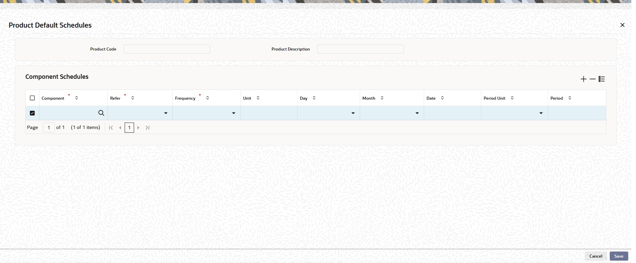Open the Day dropdown in the row
Screen dimensions: 636x263
(353, 113)
